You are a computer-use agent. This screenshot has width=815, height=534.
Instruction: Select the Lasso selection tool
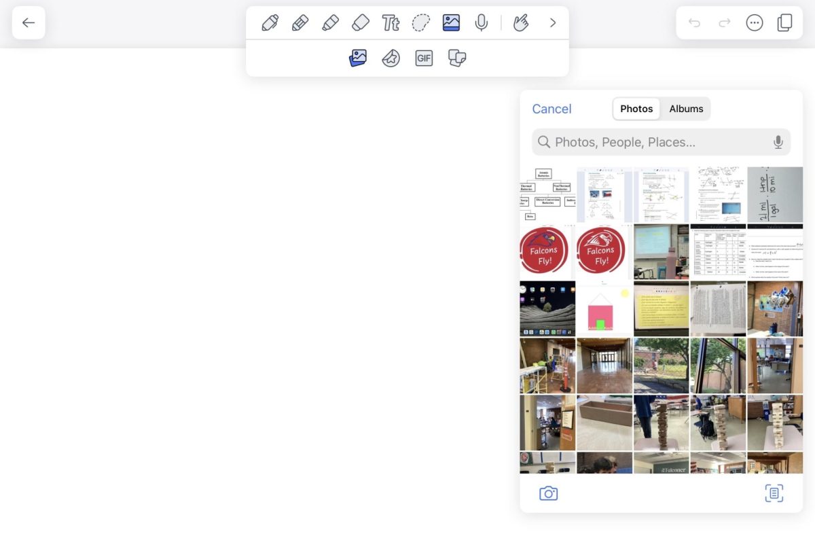421,23
